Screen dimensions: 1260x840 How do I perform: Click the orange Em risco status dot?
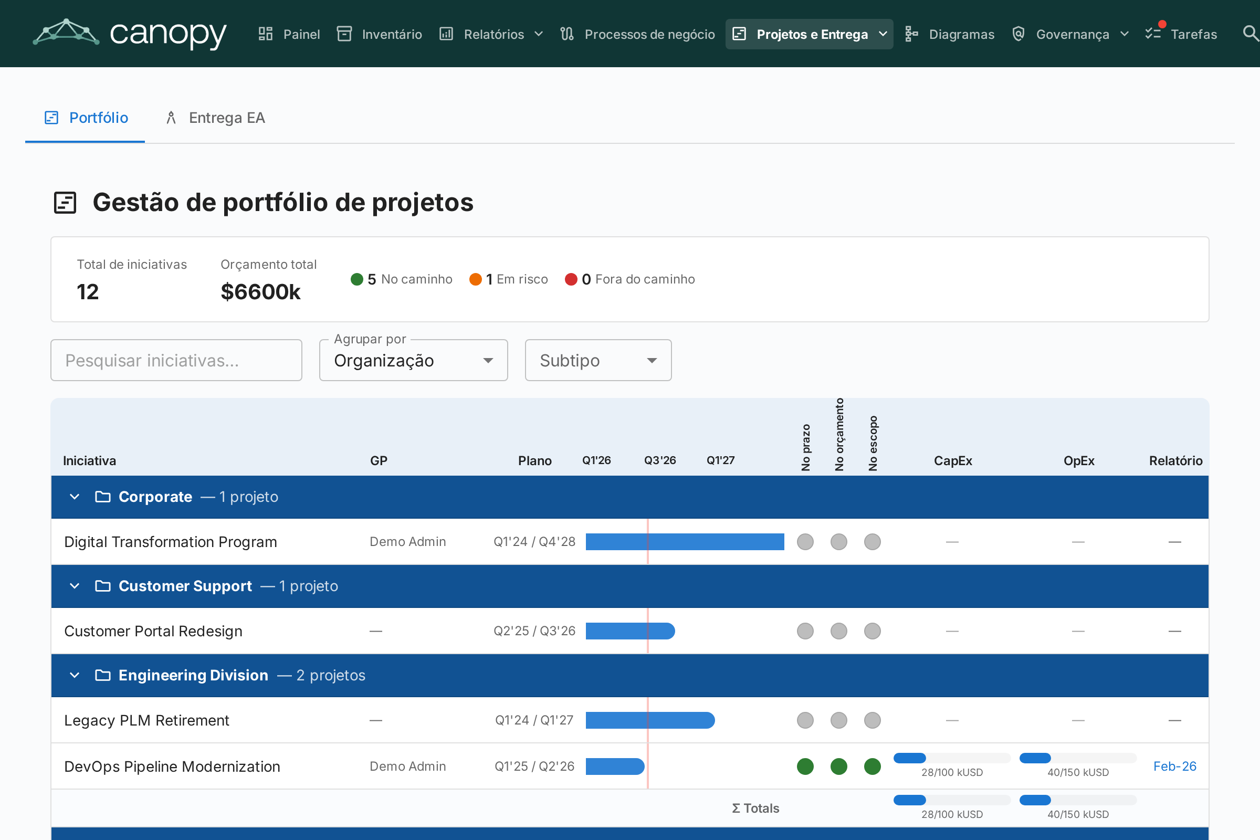click(x=475, y=279)
